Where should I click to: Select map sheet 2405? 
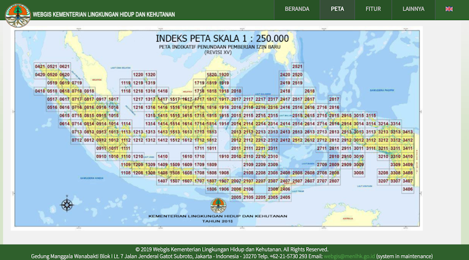[x=285, y=197]
